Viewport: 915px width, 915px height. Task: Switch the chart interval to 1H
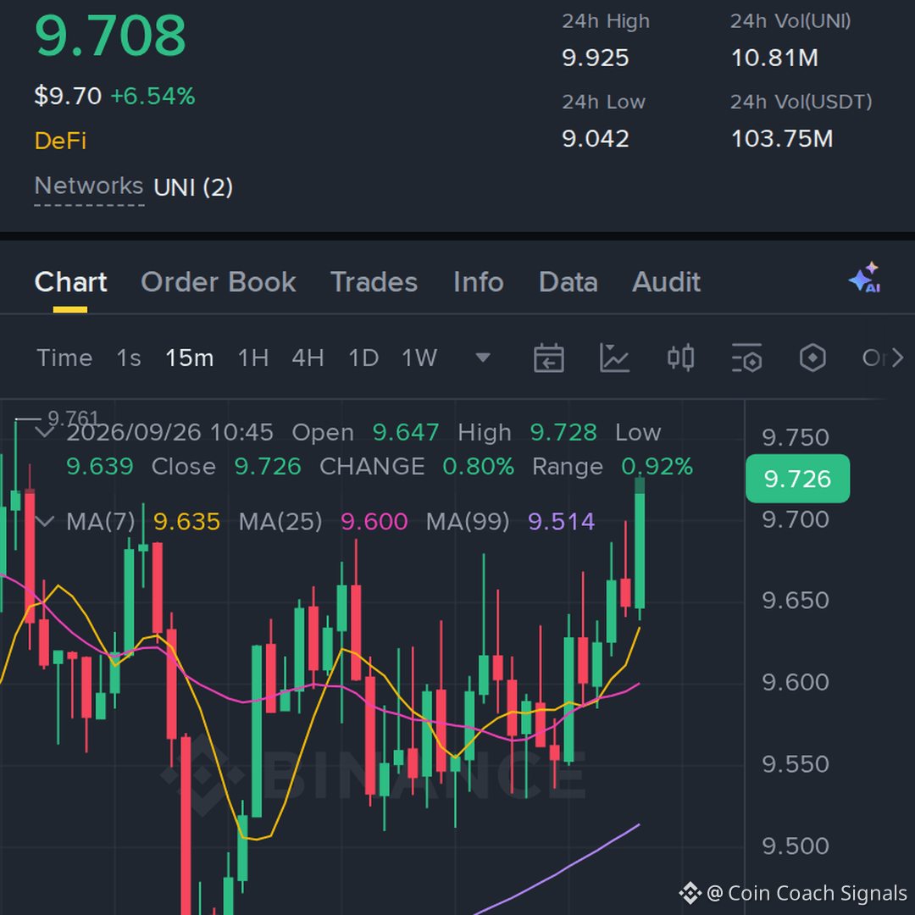(x=253, y=358)
